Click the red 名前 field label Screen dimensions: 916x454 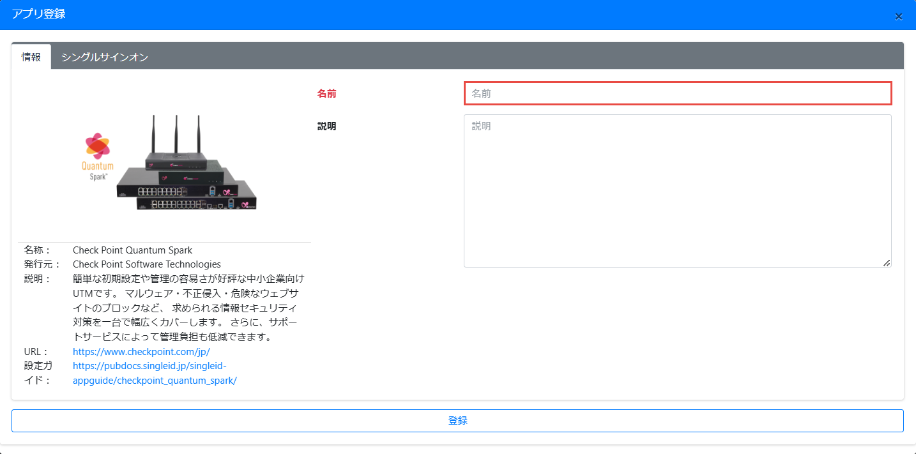[x=326, y=93]
